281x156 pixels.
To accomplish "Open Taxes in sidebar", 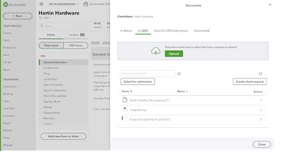I will click(x=6, y=138).
